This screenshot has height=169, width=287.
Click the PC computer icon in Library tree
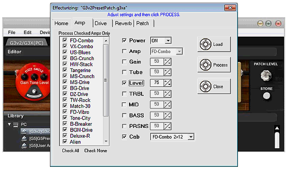16,124
